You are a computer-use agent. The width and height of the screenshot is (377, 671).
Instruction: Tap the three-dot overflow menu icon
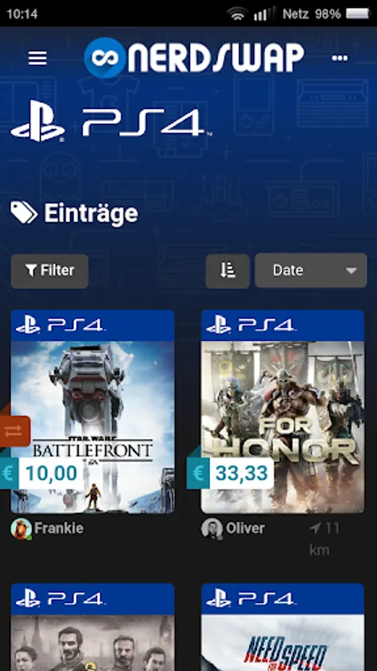pos(340,57)
